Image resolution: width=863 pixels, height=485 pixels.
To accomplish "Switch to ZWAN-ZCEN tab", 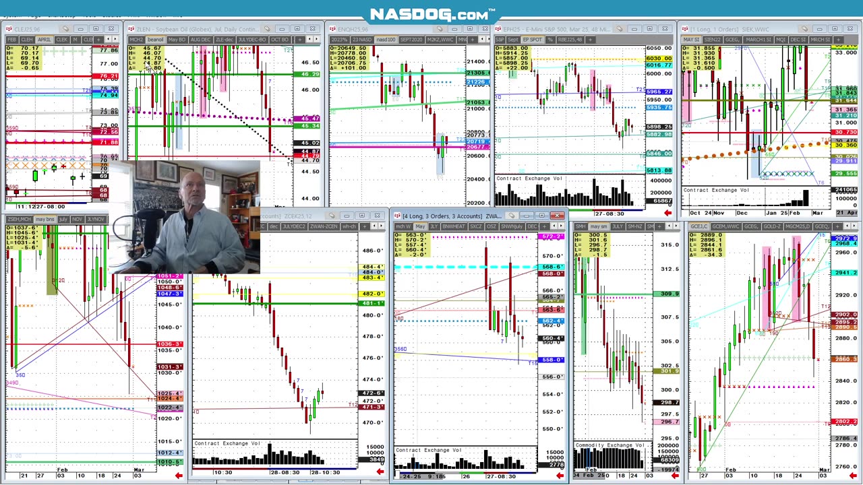I will pos(324,226).
